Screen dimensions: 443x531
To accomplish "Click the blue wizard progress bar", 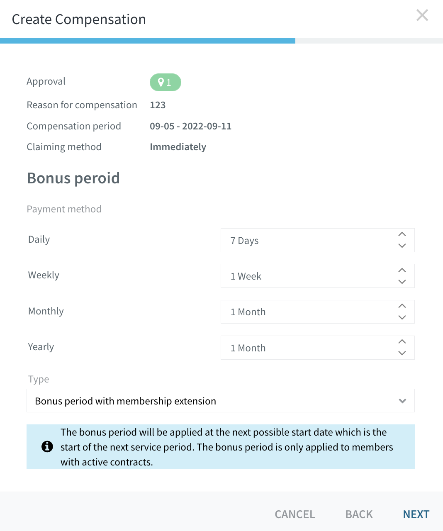I will (148, 41).
